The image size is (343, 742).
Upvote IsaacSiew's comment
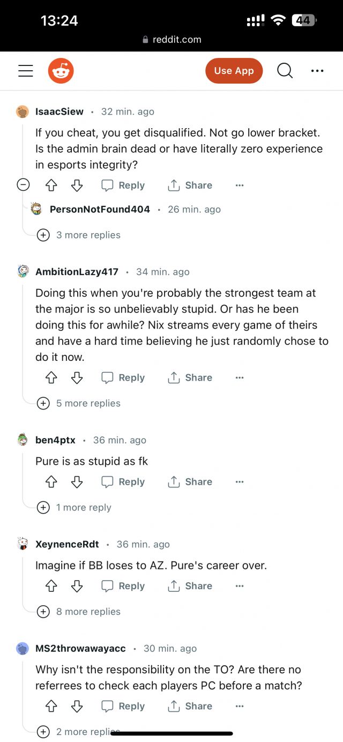(x=51, y=185)
